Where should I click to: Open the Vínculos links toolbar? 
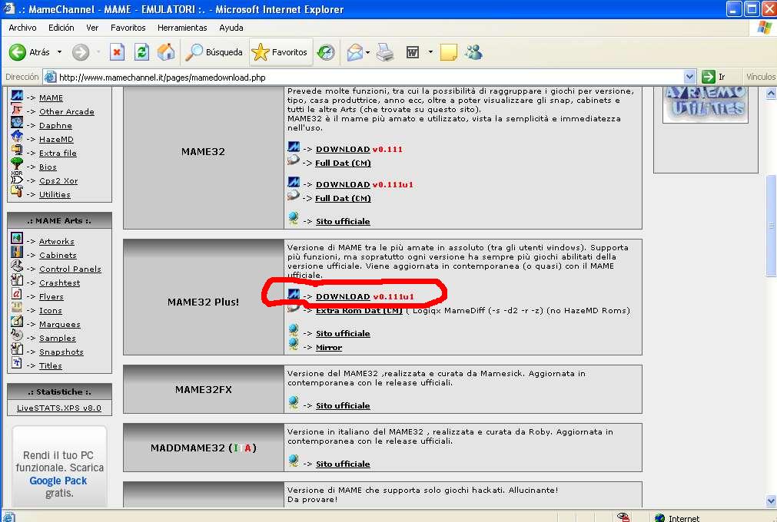[760, 77]
